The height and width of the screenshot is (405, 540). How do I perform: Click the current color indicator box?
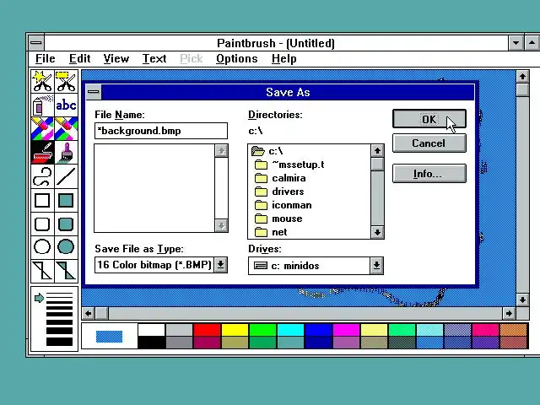coord(109,337)
